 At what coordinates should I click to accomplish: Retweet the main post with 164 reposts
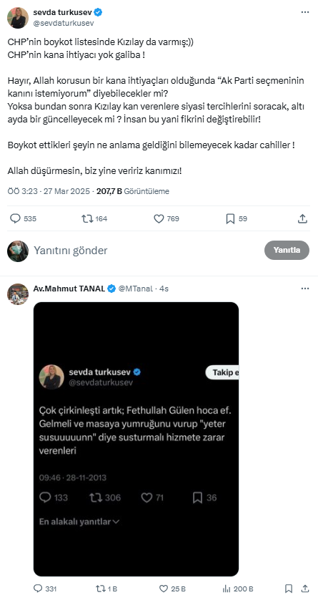click(86, 219)
